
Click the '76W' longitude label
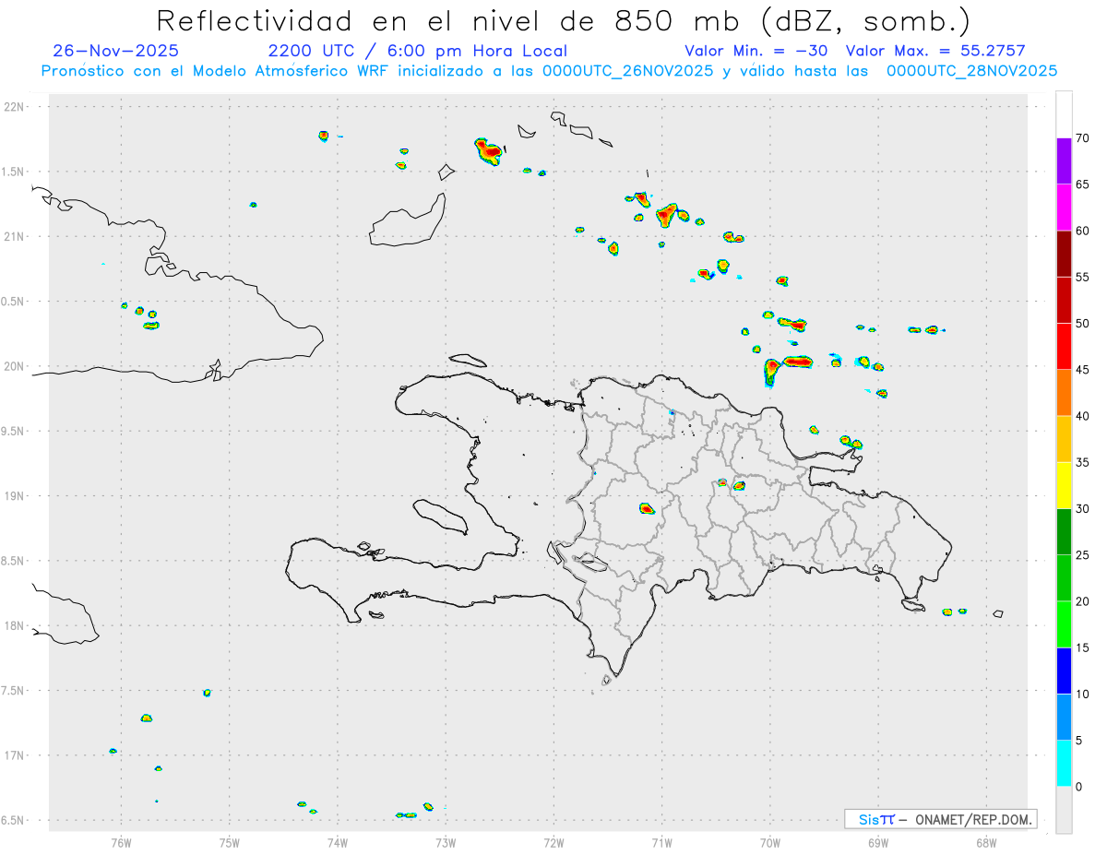[121, 842]
